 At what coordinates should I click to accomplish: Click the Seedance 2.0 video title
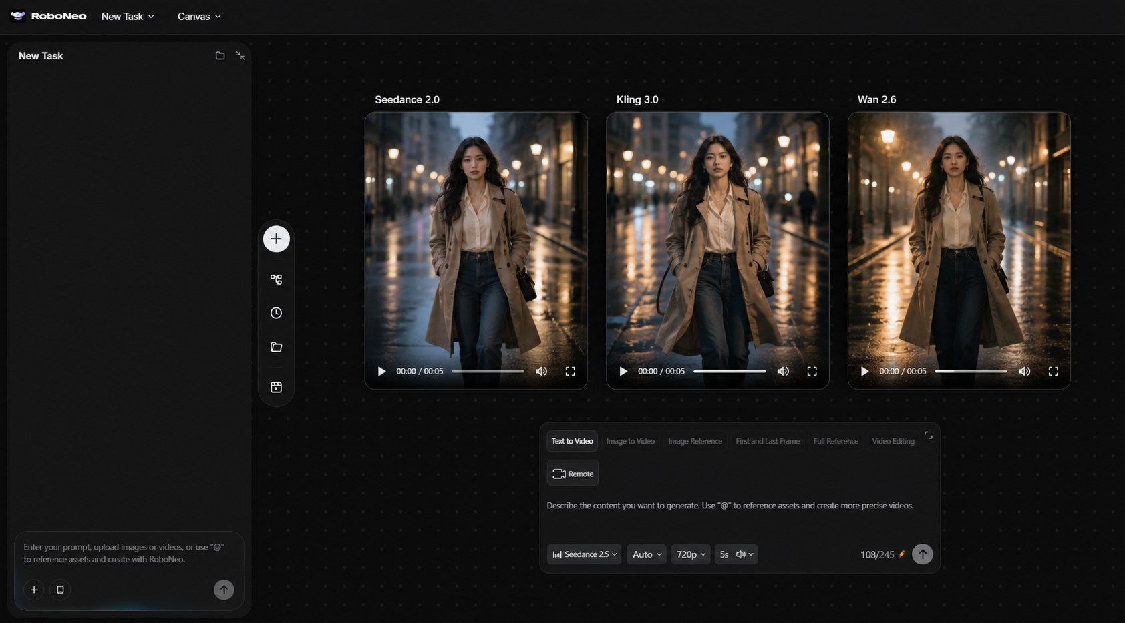(407, 99)
